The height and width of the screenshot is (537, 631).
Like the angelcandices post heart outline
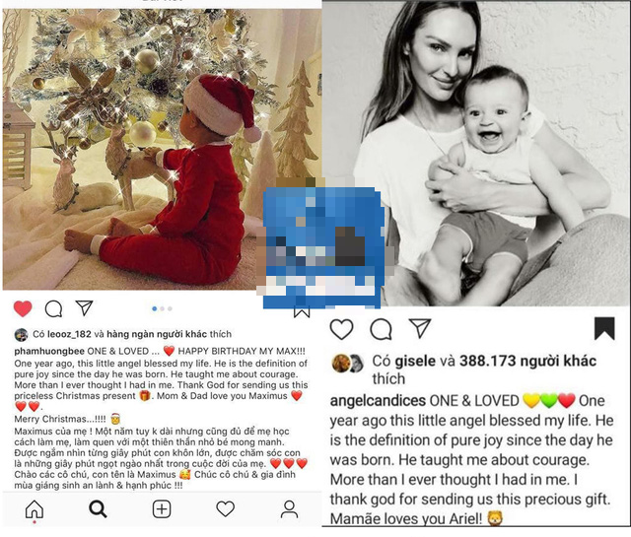(342, 329)
